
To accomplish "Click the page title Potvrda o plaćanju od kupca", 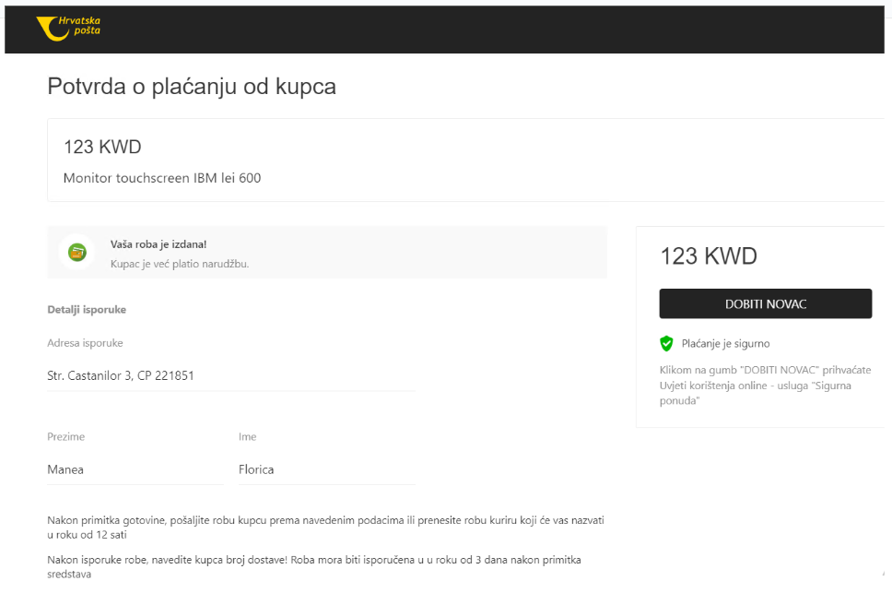I will [x=191, y=87].
